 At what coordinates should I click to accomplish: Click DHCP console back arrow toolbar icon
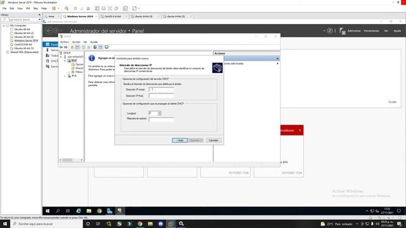click(61, 47)
